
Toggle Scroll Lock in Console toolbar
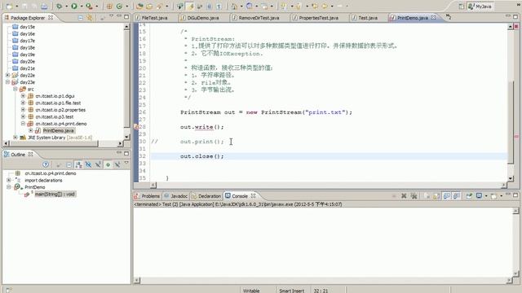click(x=436, y=196)
